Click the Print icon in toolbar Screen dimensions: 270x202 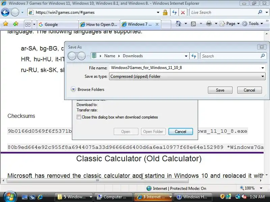tap(209, 24)
